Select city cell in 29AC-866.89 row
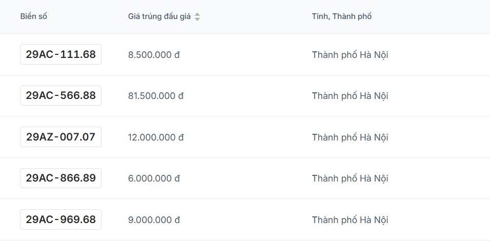 350,178
